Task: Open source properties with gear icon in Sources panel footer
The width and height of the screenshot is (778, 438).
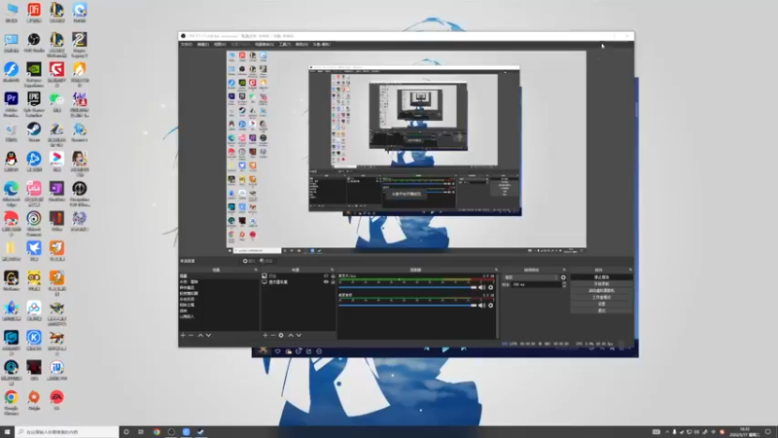Action: [x=281, y=335]
